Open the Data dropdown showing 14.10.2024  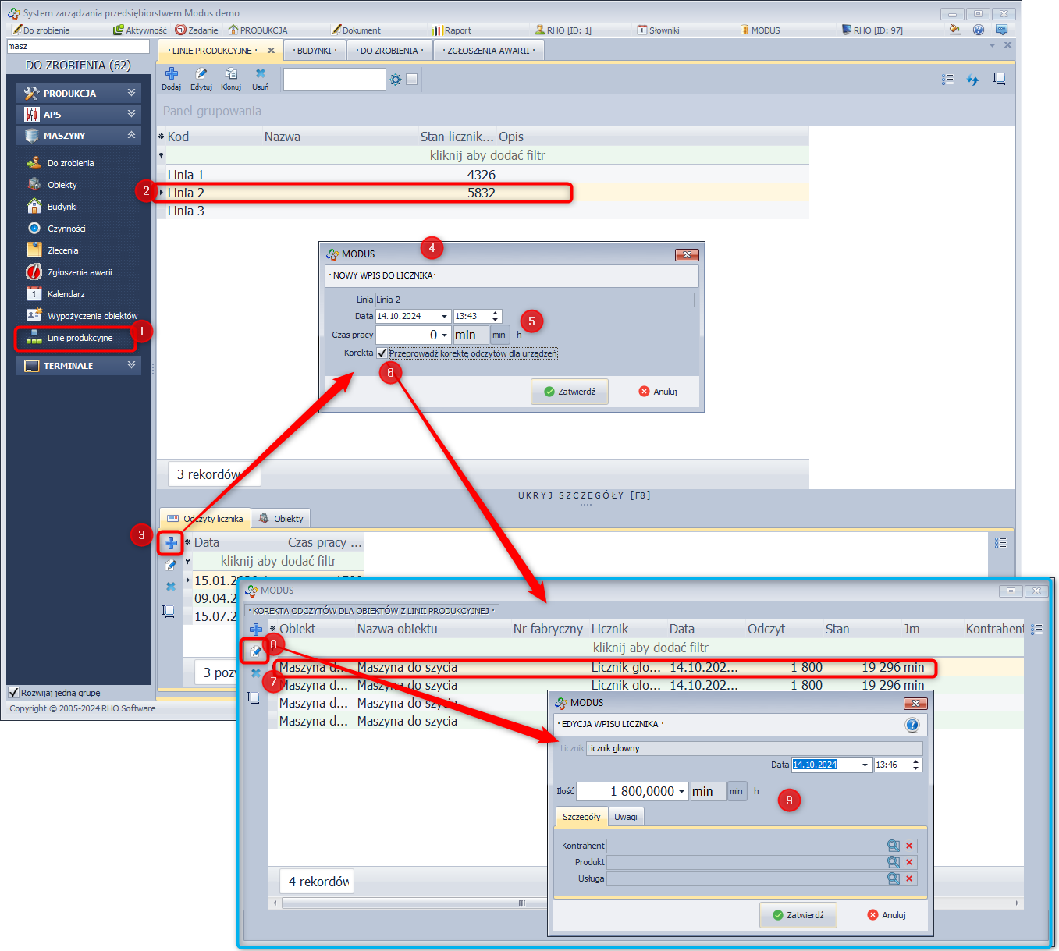point(444,316)
